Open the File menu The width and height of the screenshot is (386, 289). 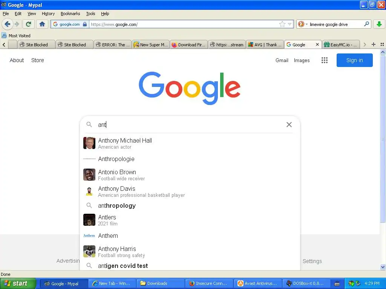coord(6,14)
